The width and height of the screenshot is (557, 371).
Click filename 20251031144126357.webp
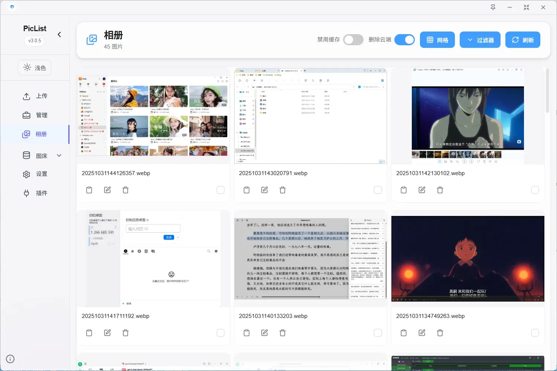[116, 173]
